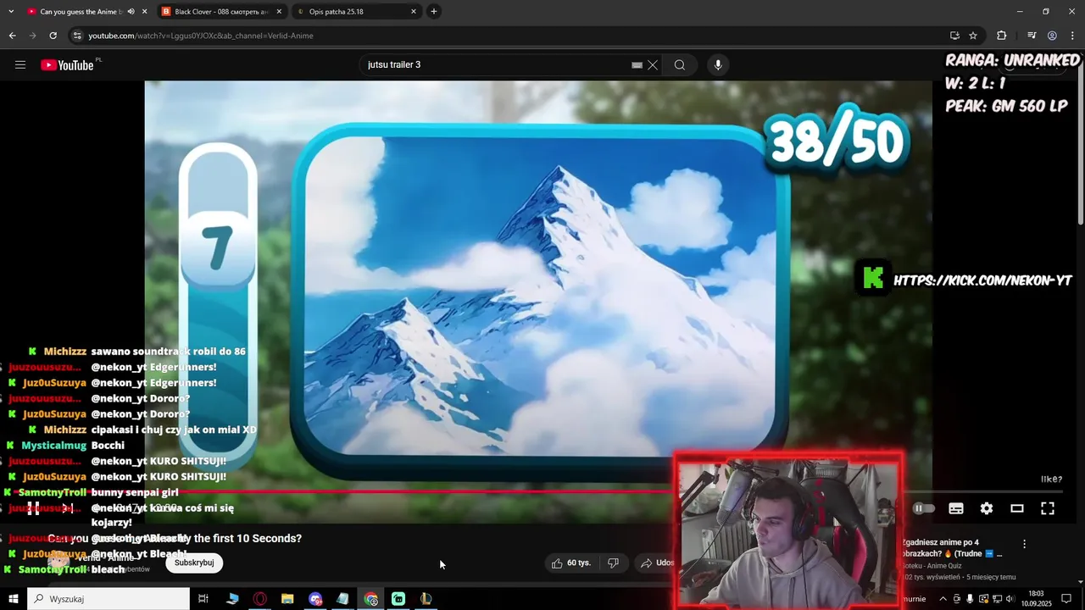Screen dimensions: 1085x610
Task: Start voice search with the microphone icon
Action: [718, 65]
